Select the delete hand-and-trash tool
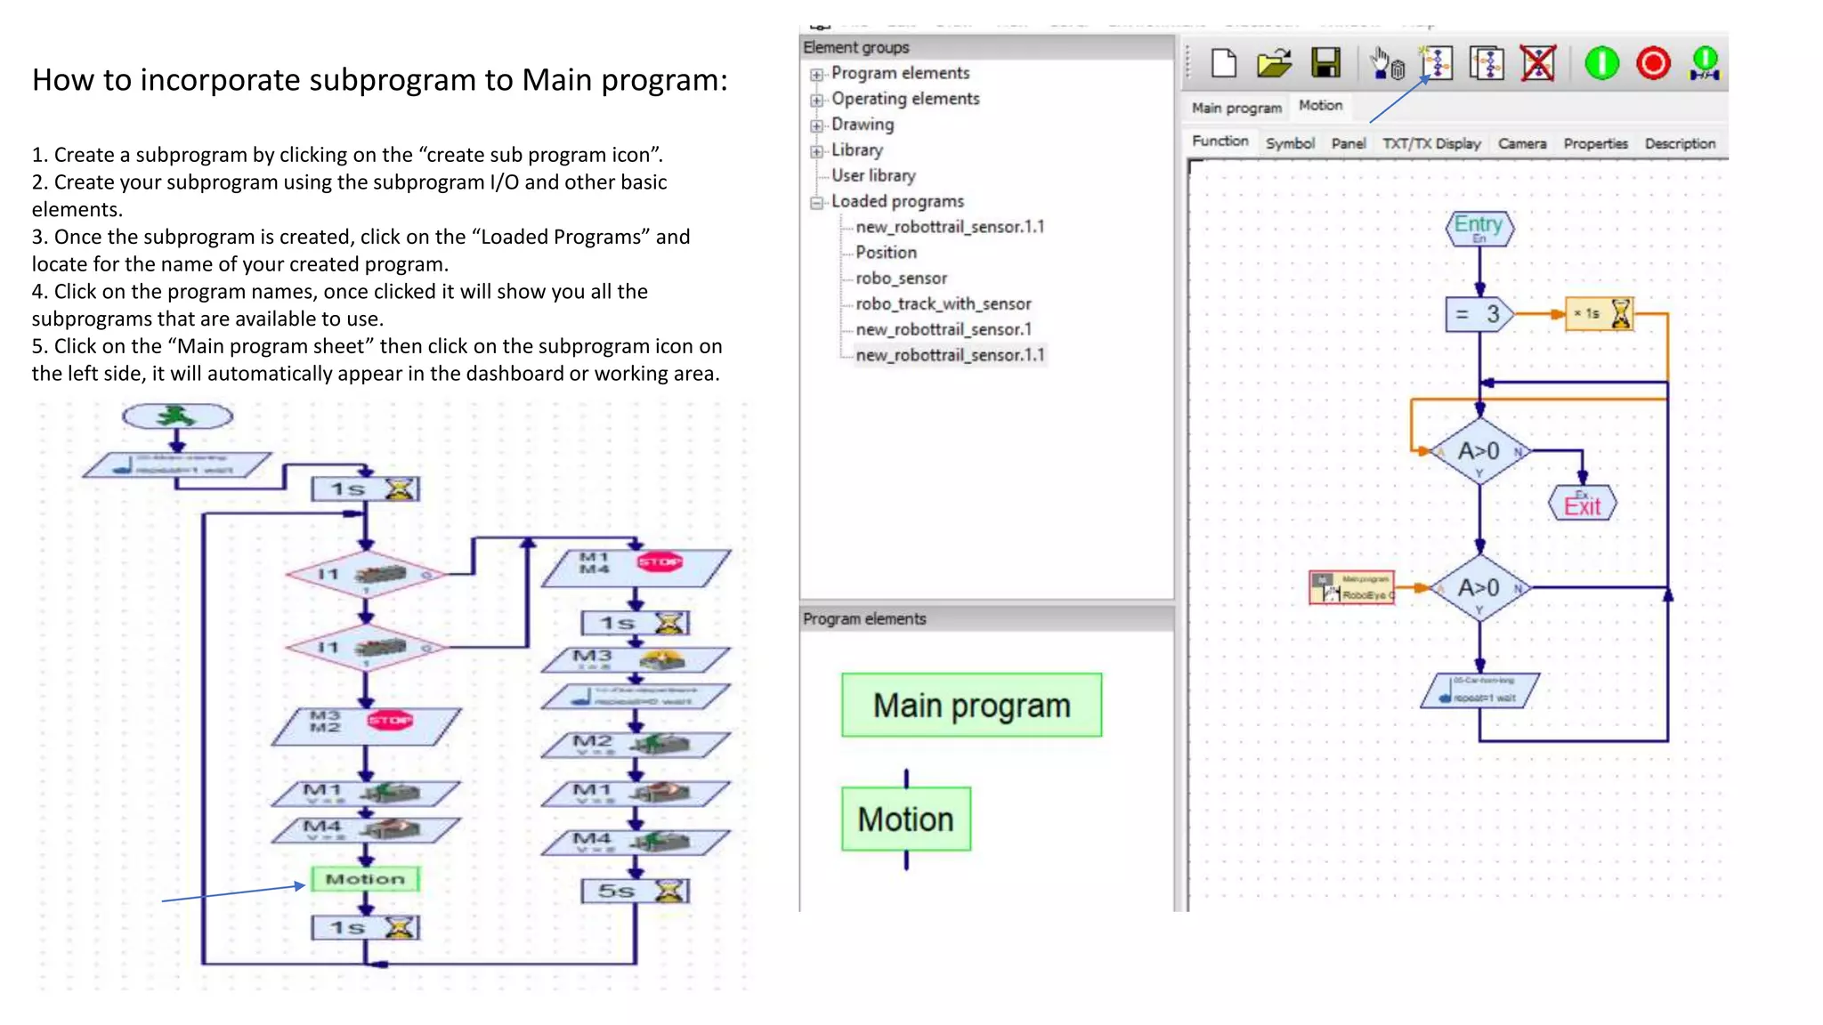 pos(1386,64)
